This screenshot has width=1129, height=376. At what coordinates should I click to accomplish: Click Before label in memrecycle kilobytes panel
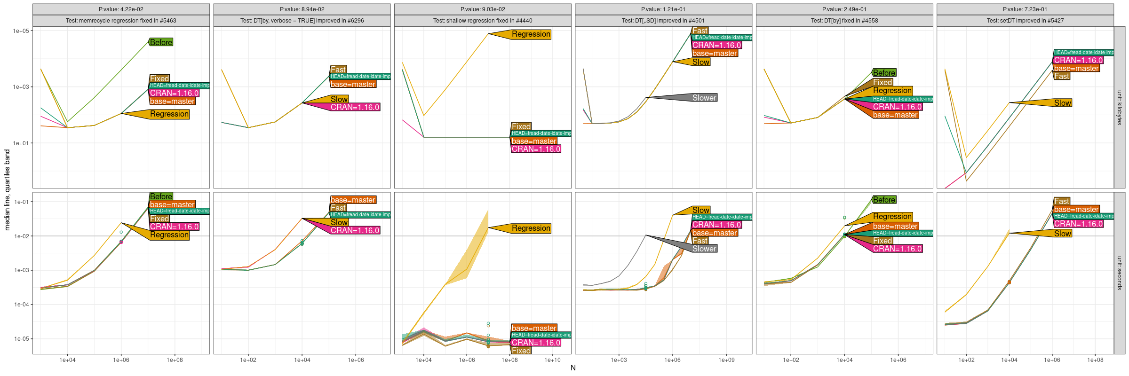pos(161,42)
